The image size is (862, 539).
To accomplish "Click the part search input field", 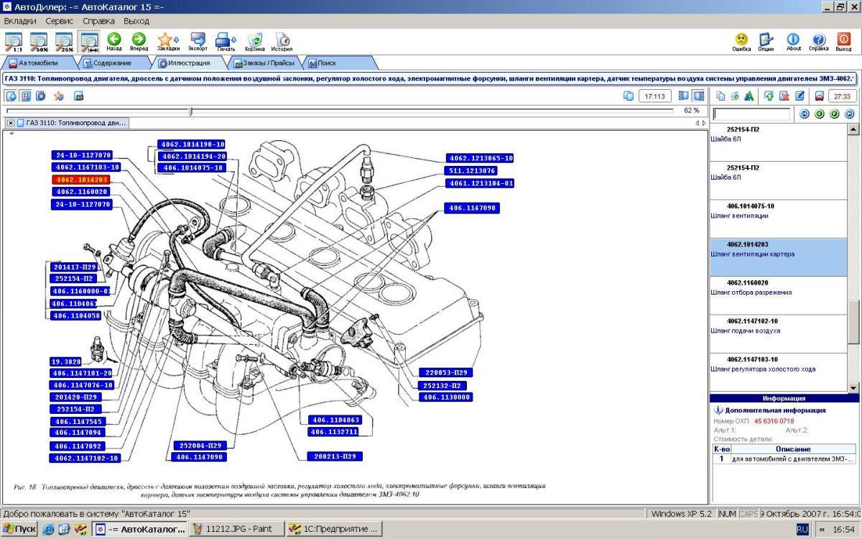I will coord(751,114).
